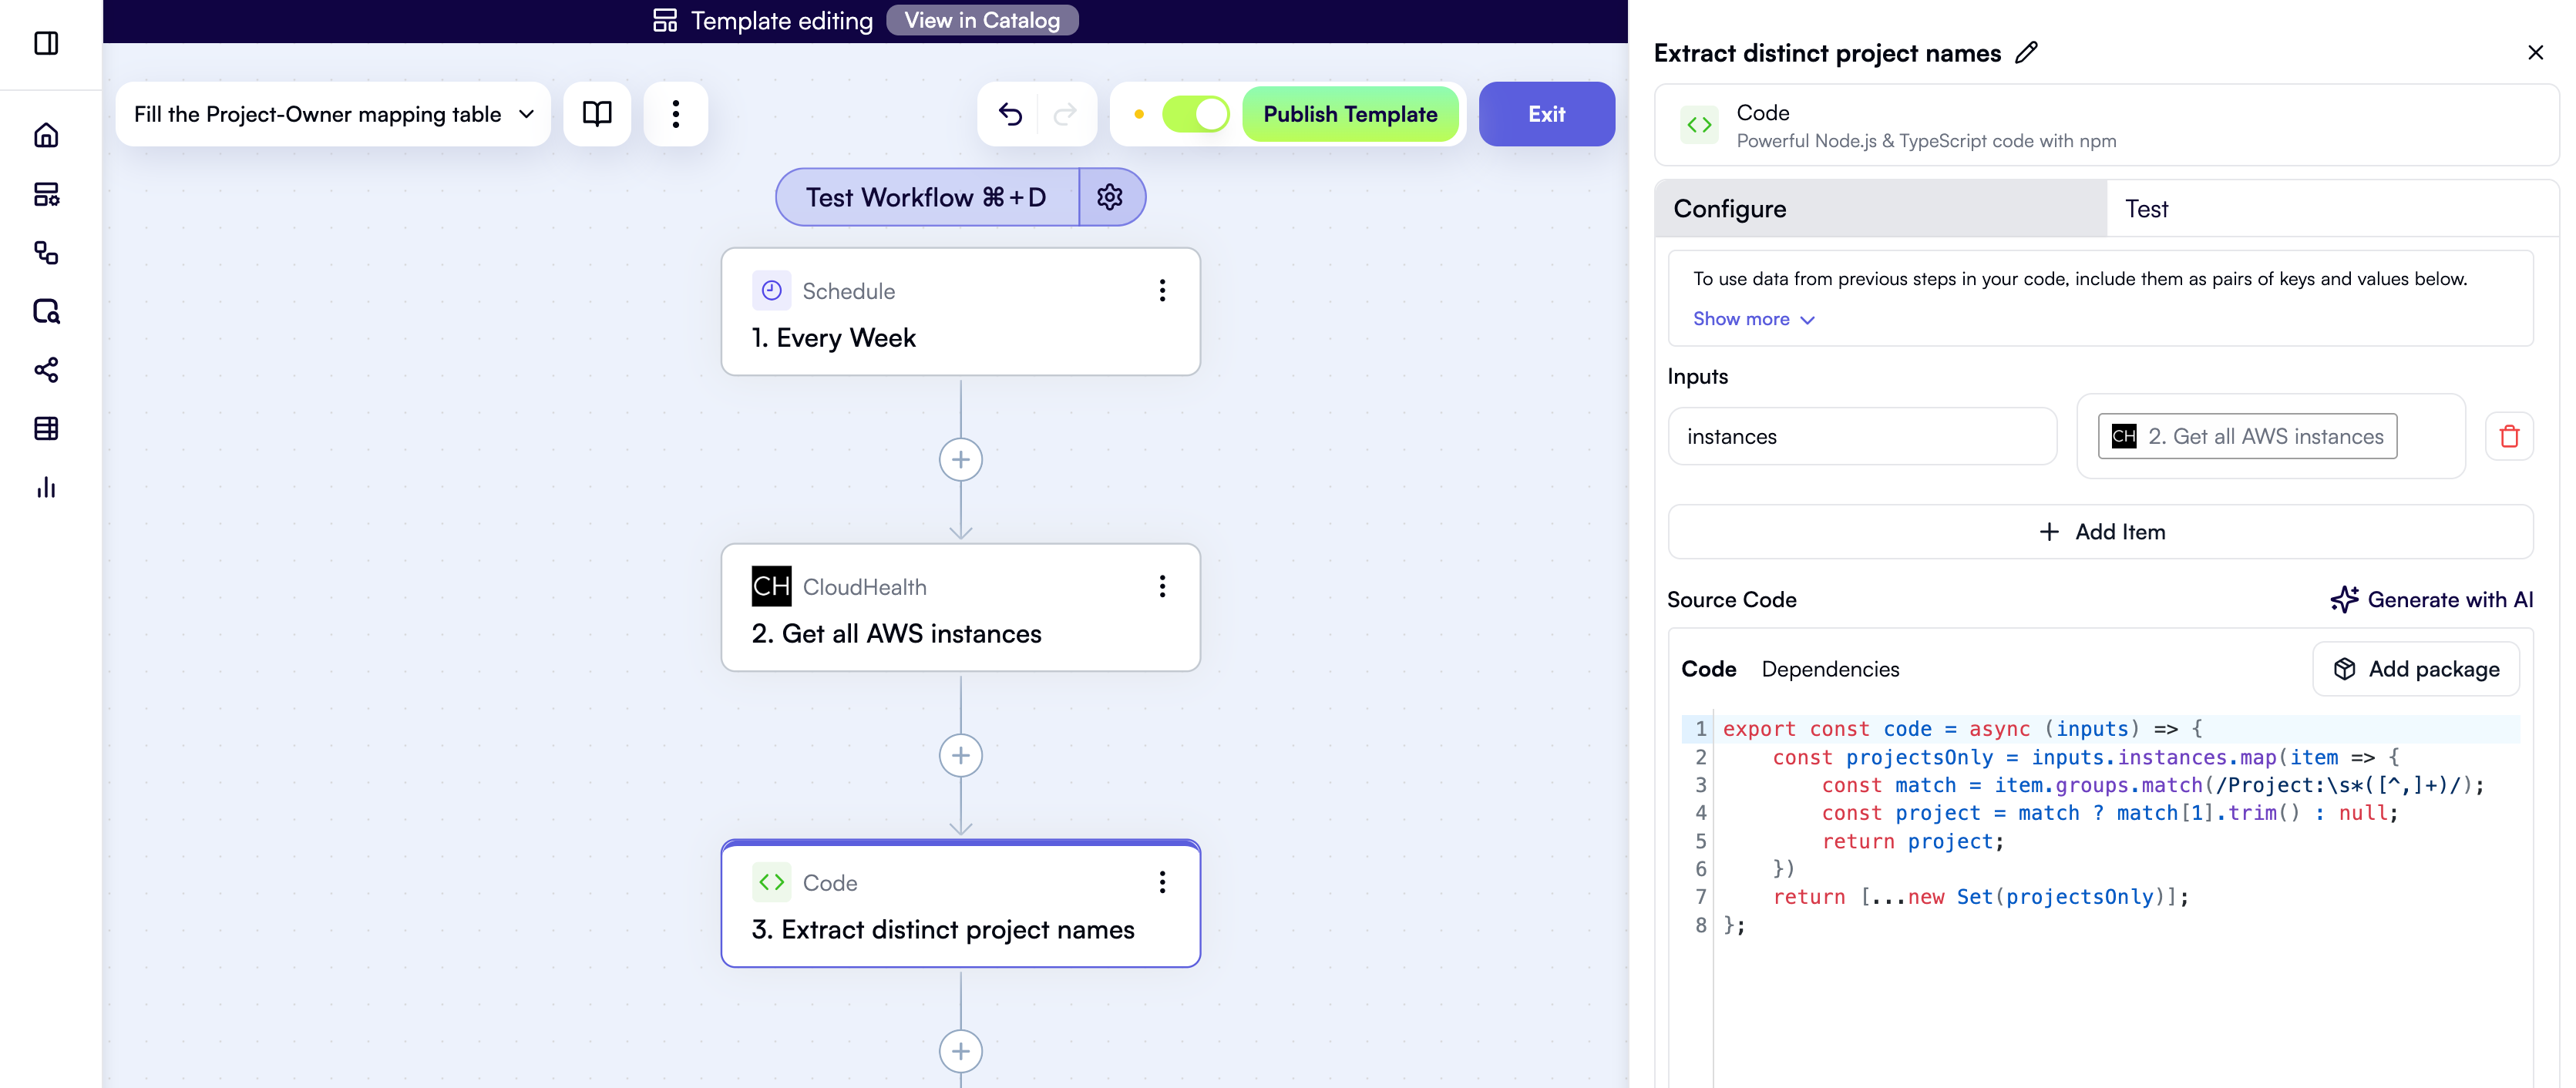Screen dimensions: 2576x1088
Task: Open the documentation book icon
Action: tap(597, 114)
